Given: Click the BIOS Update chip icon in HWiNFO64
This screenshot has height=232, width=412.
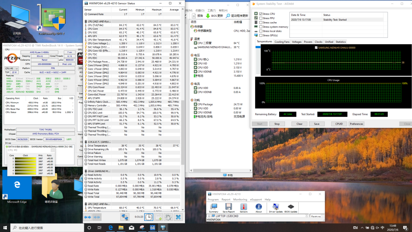Looking at the screenshot, I should (x=291, y=208).
